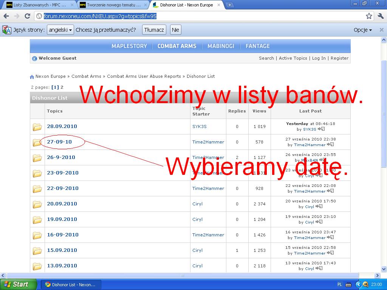Viewport: 387px width, 290px height.
Task: Open the FANTAGE forum menu item
Action: pyautogui.click(x=257, y=46)
